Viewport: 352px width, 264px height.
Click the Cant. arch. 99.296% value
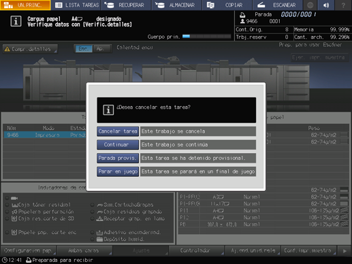point(340,37)
